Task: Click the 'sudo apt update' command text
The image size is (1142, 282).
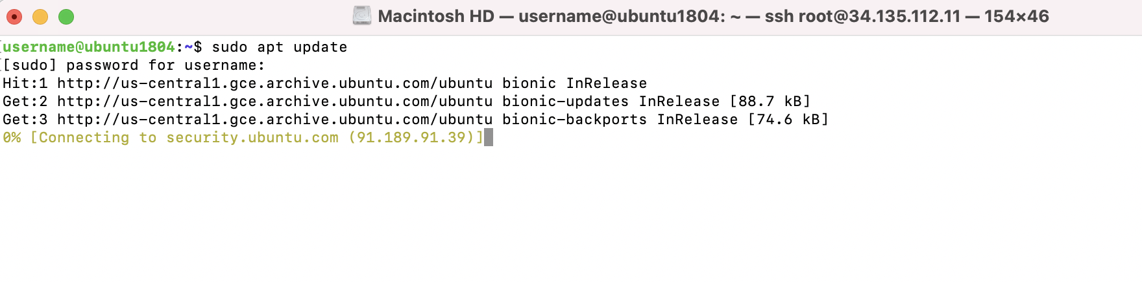Action: click(x=280, y=47)
